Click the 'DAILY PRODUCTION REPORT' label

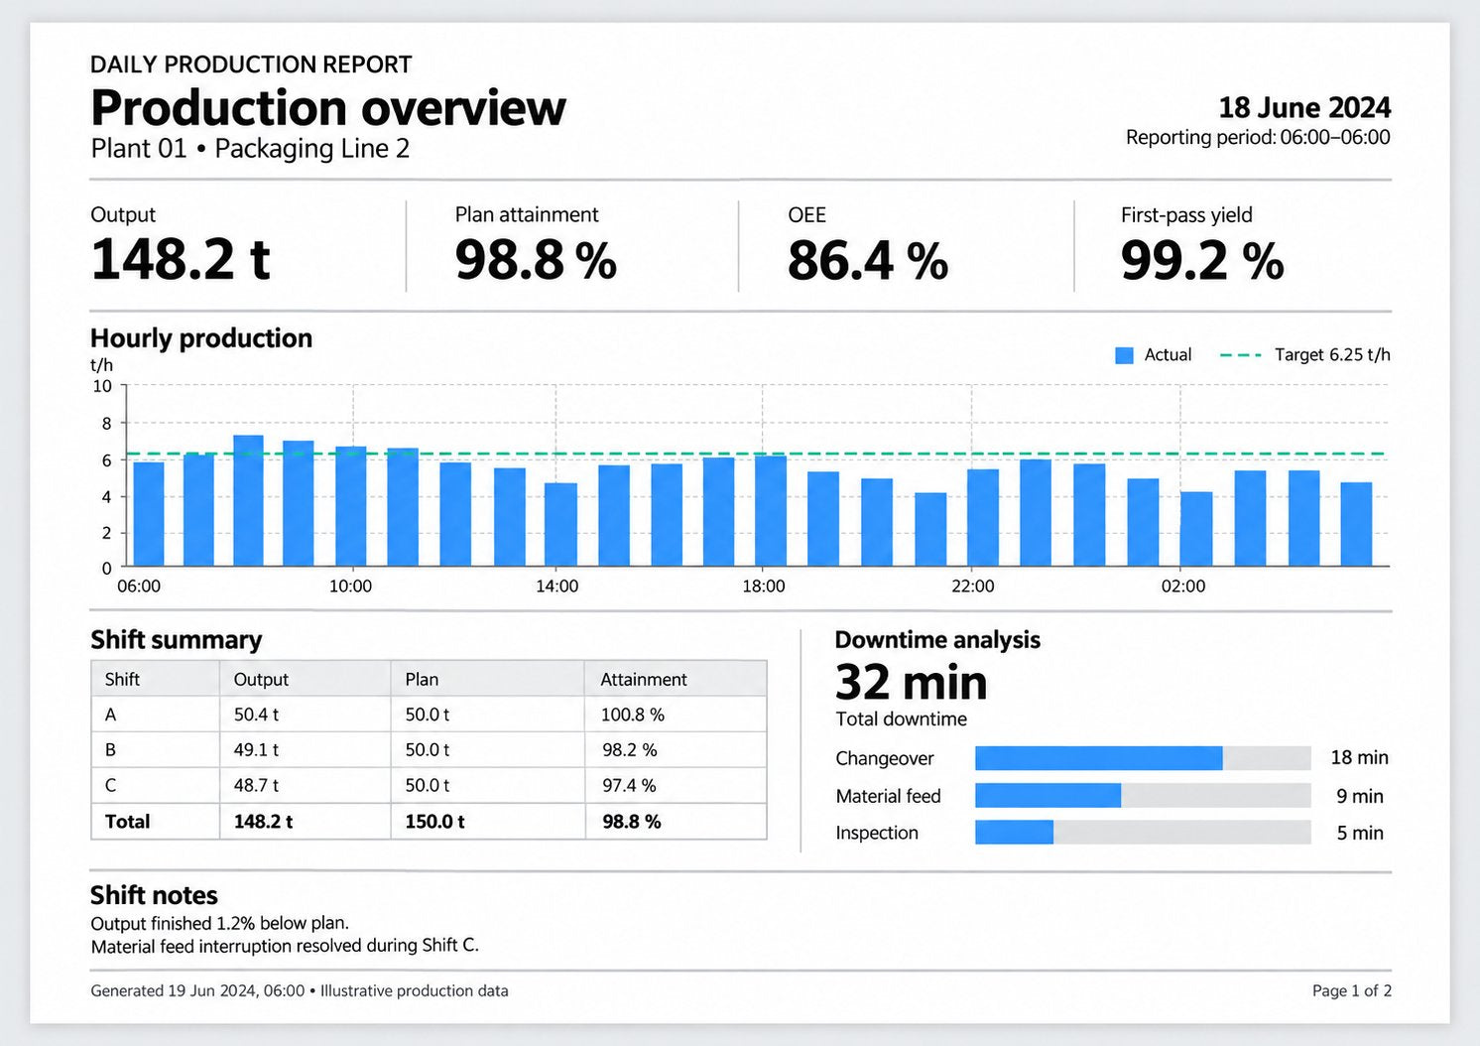(251, 65)
